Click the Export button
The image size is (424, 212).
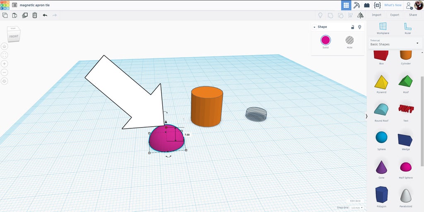pos(395,15)
